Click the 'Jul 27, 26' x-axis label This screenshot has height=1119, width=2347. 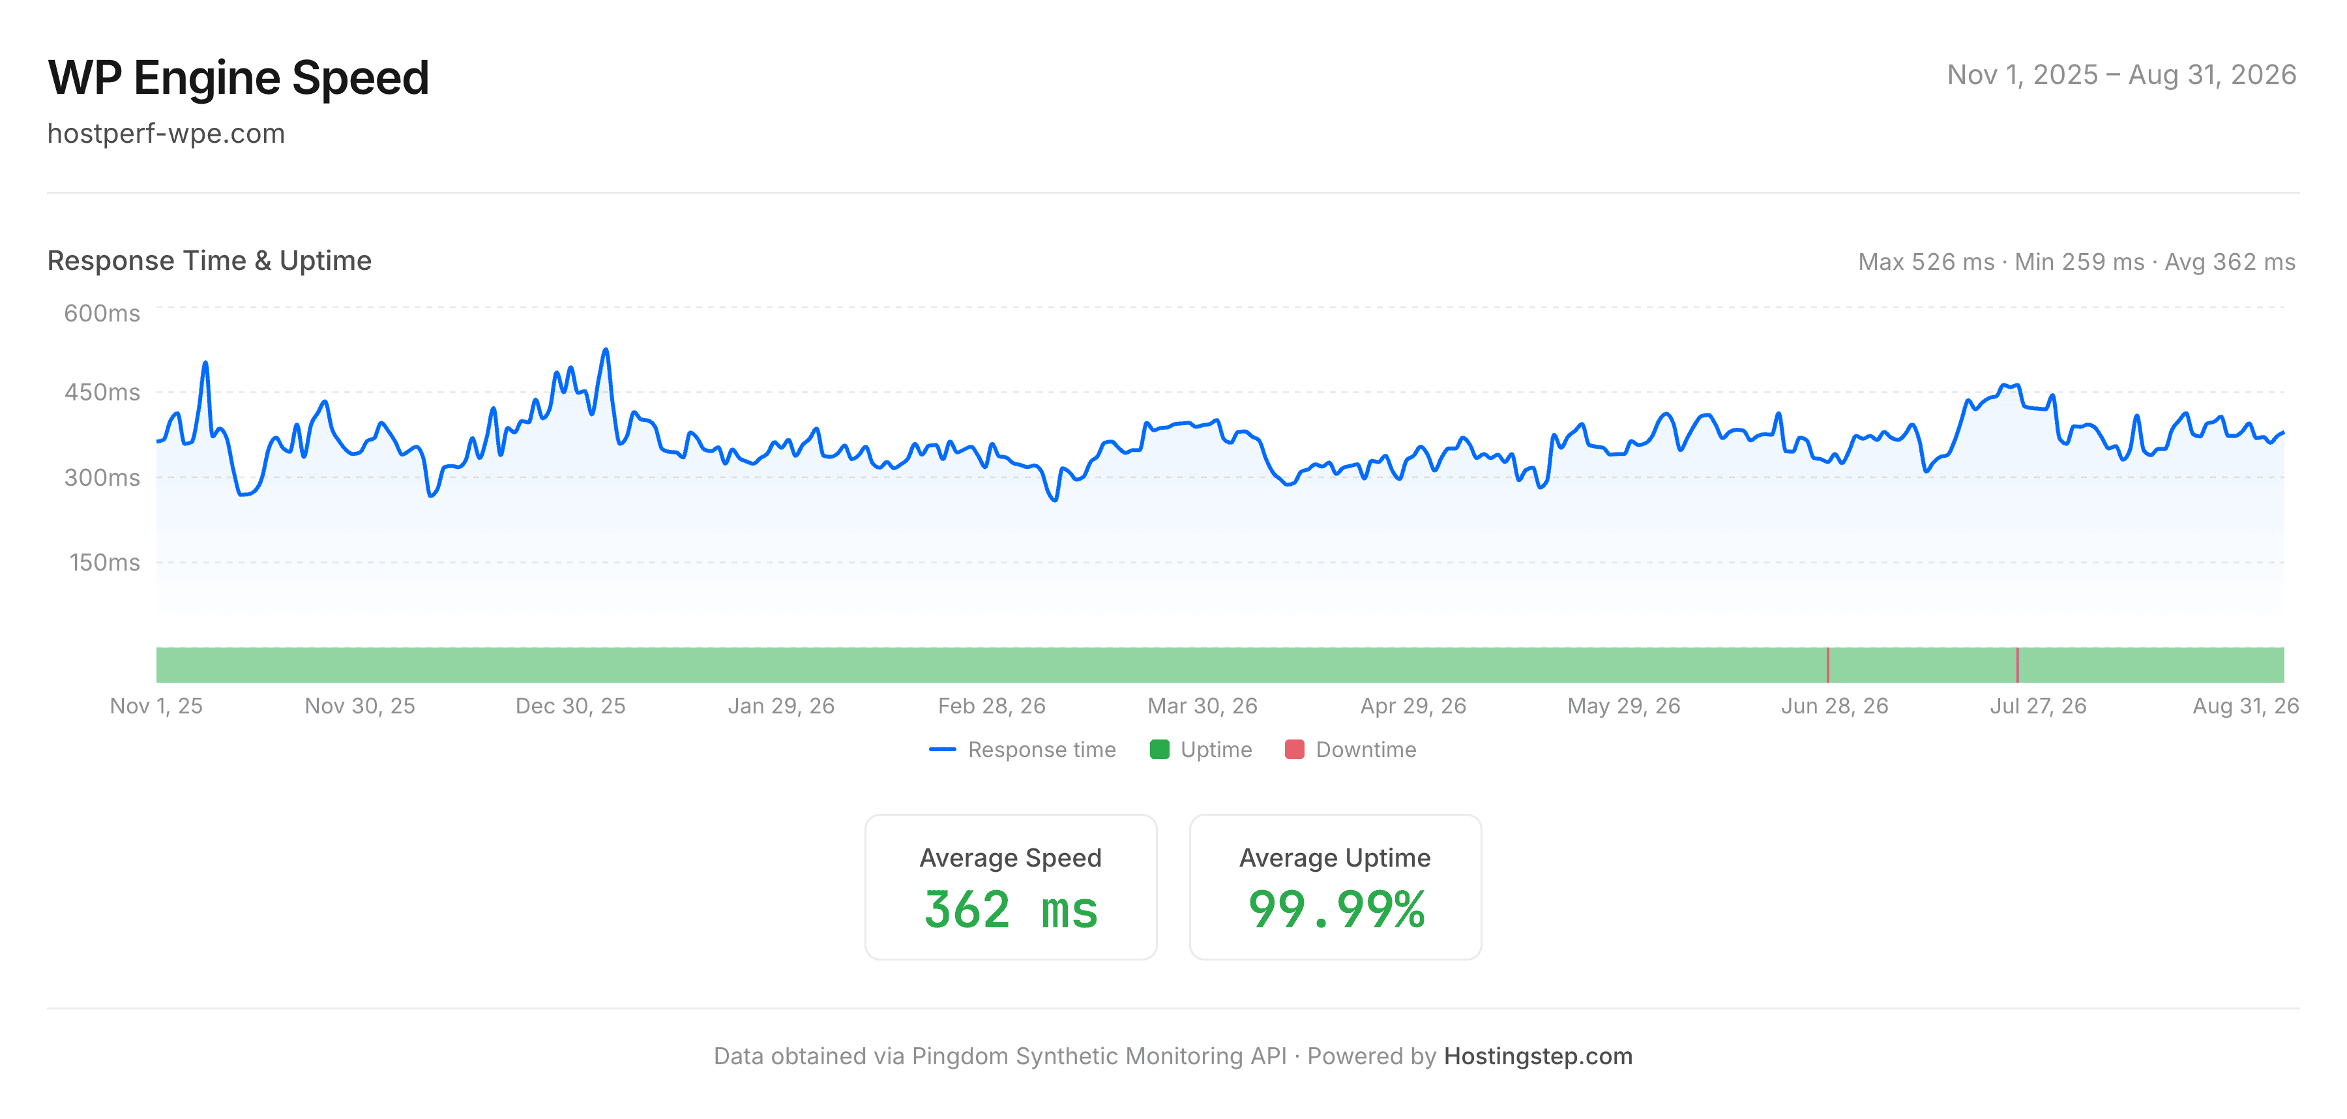(2038, 706)
